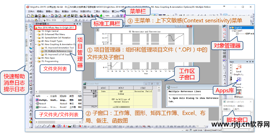Click the Paste clipboard icon
This screenshot has height=136, width=272.
tap(36, 20)
